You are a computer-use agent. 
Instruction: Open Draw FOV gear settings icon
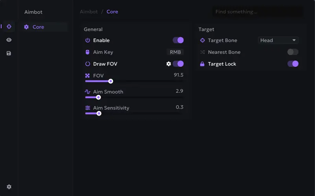(169, 64)
